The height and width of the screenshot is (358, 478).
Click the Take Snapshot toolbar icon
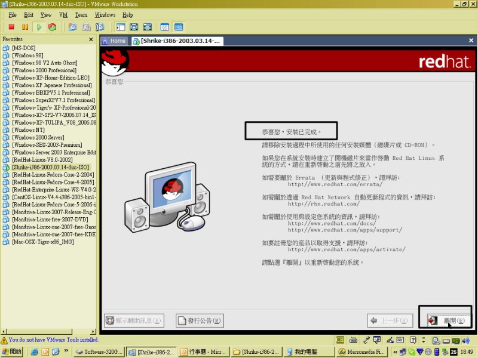pos(72,27)
